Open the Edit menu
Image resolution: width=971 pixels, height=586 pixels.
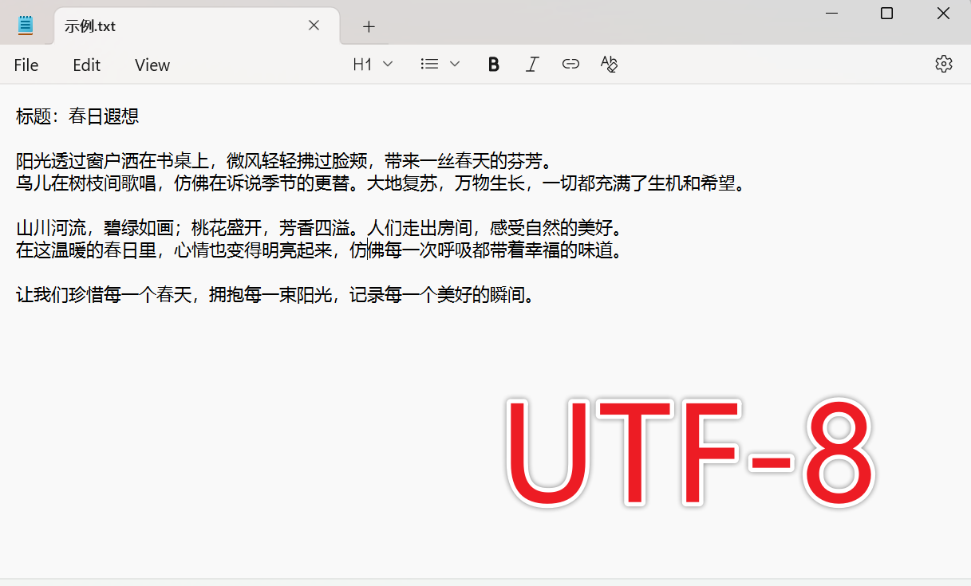click(86, 65)
